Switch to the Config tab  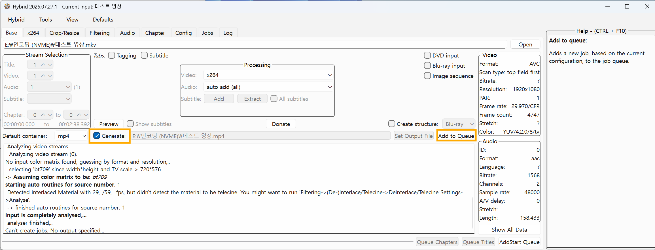(x=183, y=33)
